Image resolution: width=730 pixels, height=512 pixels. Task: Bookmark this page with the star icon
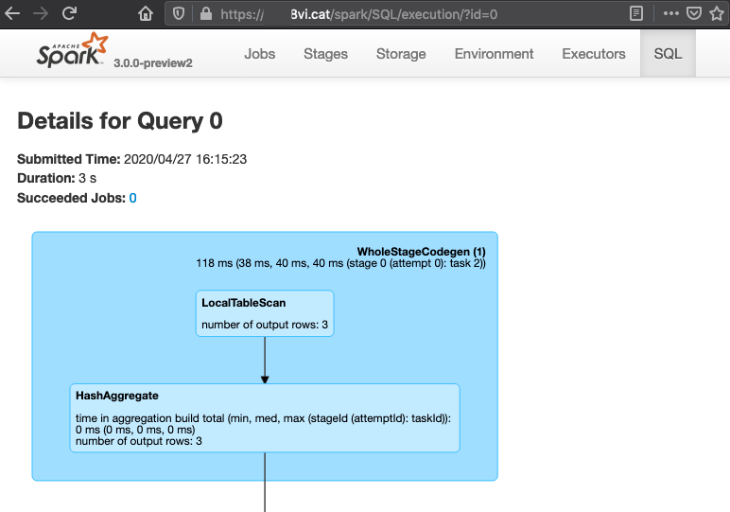pos(717,13)
